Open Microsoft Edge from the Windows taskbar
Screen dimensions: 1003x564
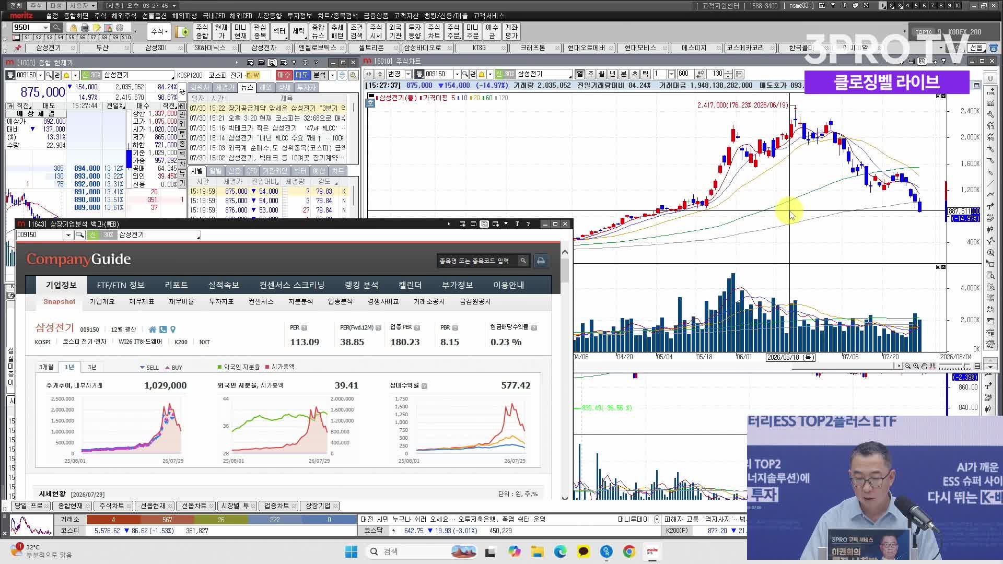click(x=560, y=551)
